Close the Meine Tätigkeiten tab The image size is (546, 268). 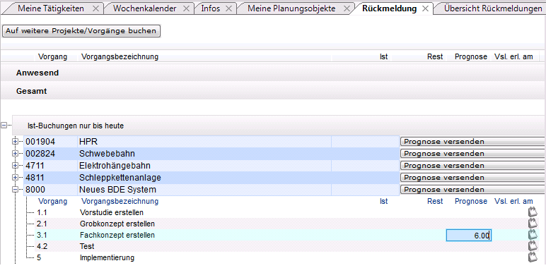(95, 8)
